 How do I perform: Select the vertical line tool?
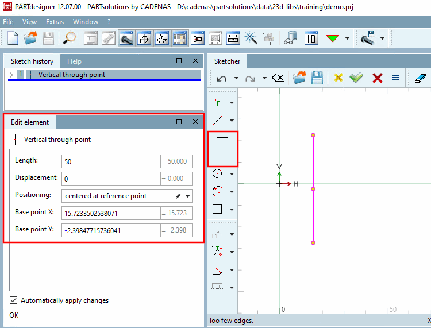tap(222, 155)
